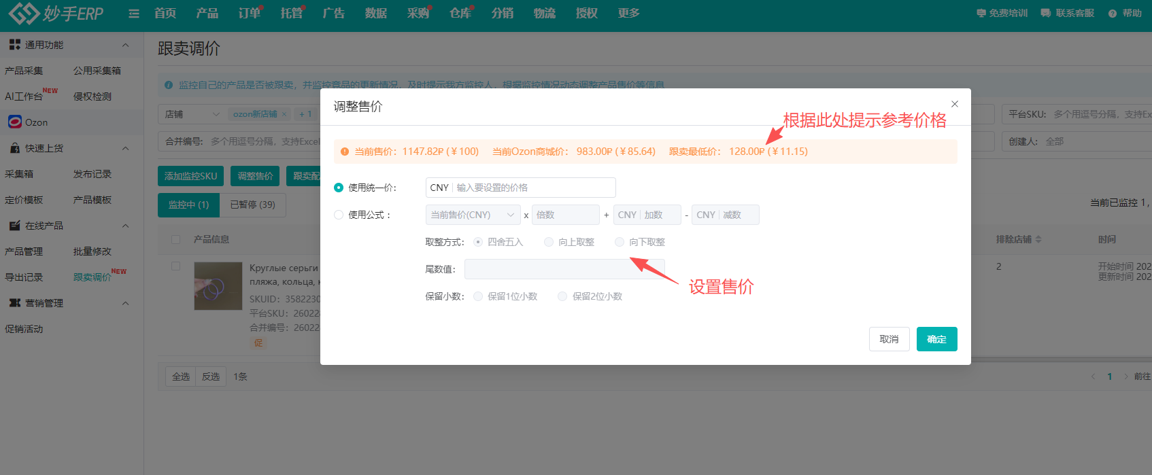Screen dimensions: 1152x475
Task: Open the 产品采集 sidebar link
Action: [x=24, y=71]
